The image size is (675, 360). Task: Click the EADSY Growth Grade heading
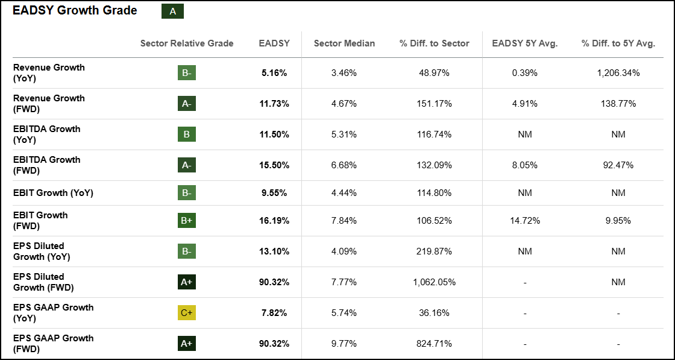[x=75, y=11]
